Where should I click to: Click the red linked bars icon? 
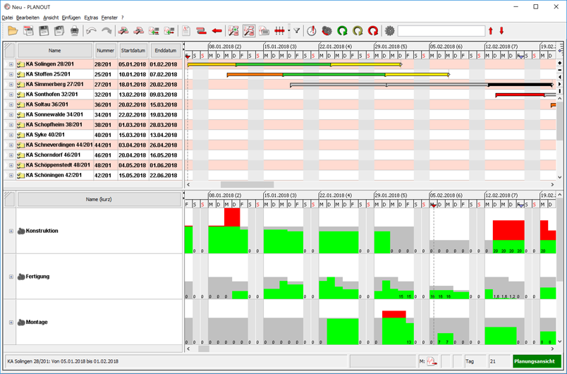202,31
